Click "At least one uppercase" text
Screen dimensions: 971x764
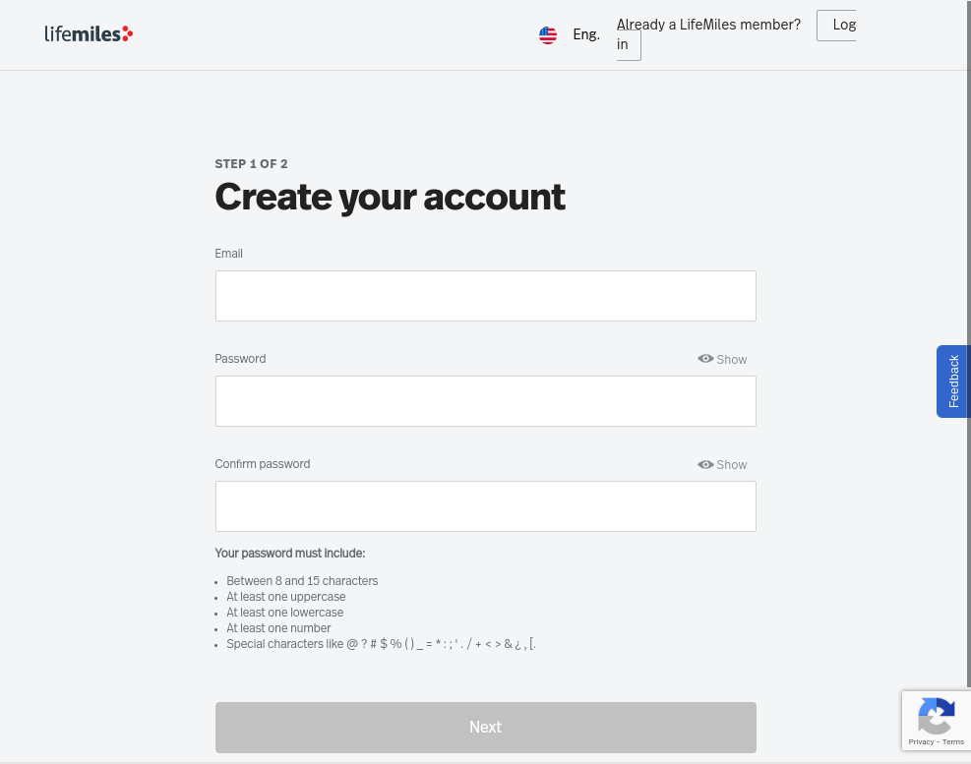coord(286,597)
